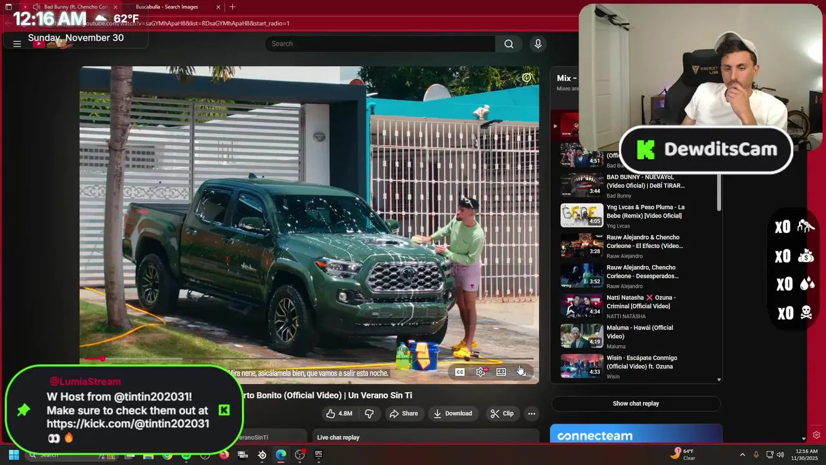Screen dimensions: 826x465
Task: Expand the system tray hidden icons chevron
Action: pyautogui.click(x=742, y=455)
